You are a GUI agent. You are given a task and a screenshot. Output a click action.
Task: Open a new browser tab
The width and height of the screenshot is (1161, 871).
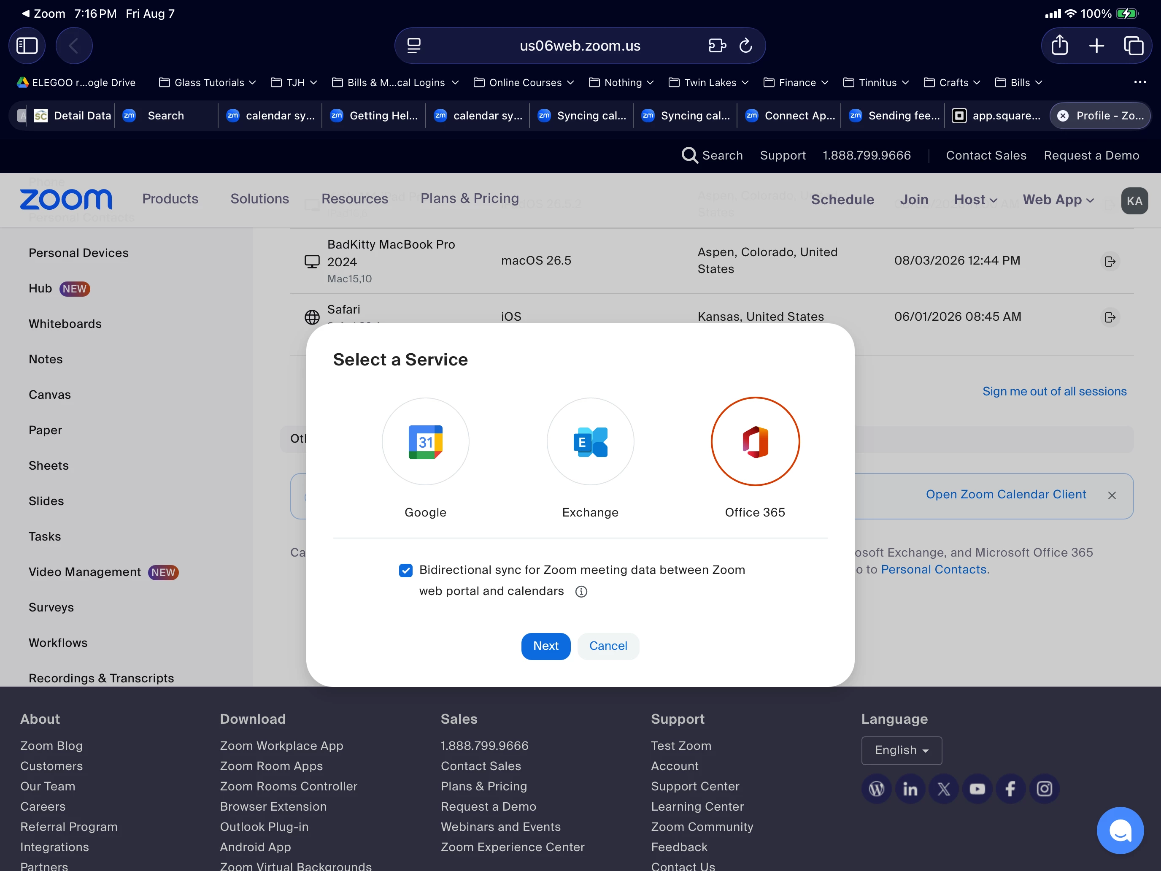[x=1096, y=46]
